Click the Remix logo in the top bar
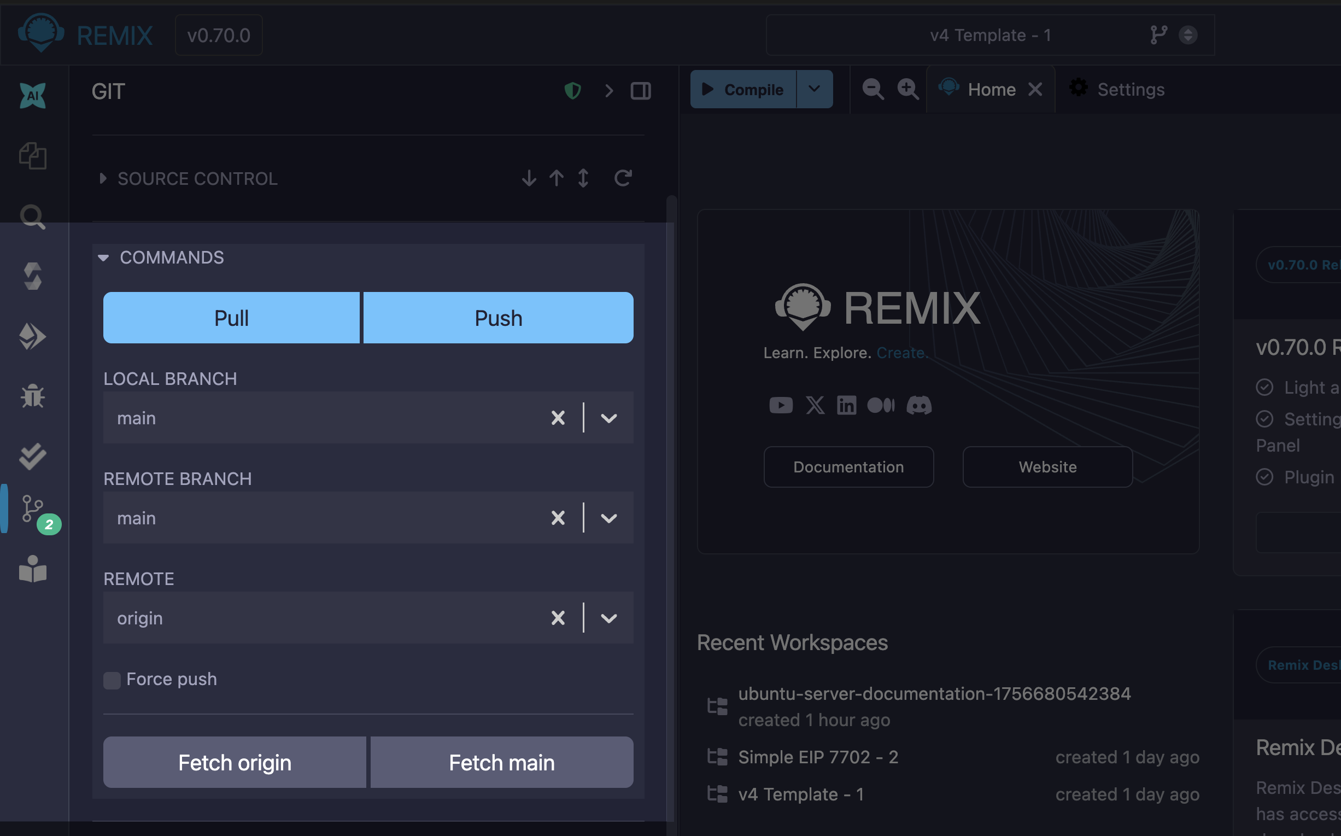The width and height of the screenshot is (1341, 836). [41, 33]
